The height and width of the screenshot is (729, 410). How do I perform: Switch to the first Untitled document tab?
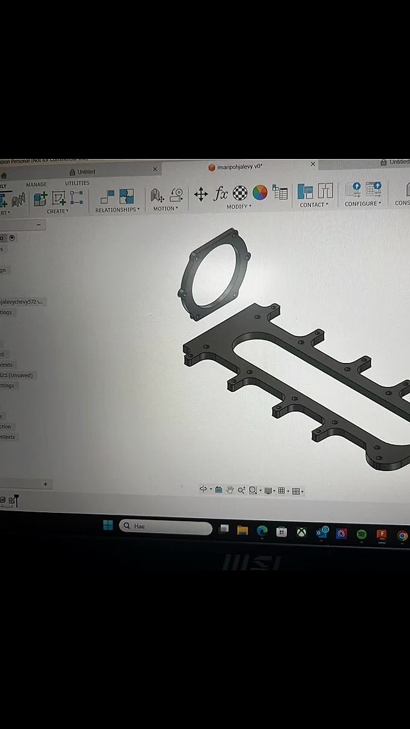[82, 172]
